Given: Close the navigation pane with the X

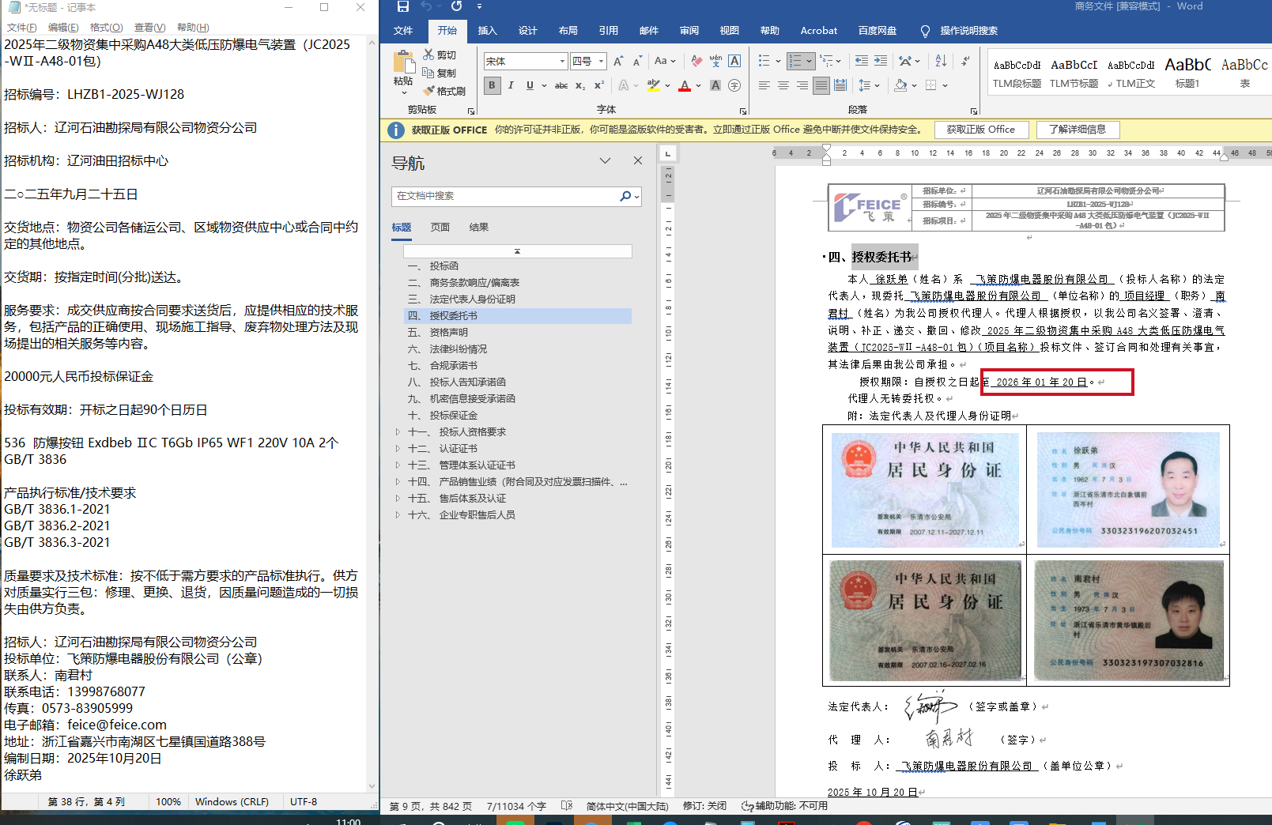Looking at the screenshot, I should click(638, 160).
